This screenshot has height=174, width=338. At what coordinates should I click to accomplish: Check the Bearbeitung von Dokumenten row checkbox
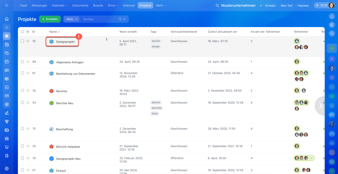(x=22, y=73)
